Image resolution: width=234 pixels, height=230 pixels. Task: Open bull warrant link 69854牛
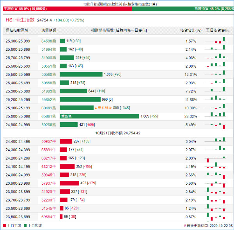click(49, 217)
